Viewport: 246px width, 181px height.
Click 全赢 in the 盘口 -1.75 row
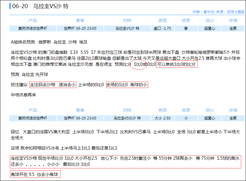click(233, 29)
